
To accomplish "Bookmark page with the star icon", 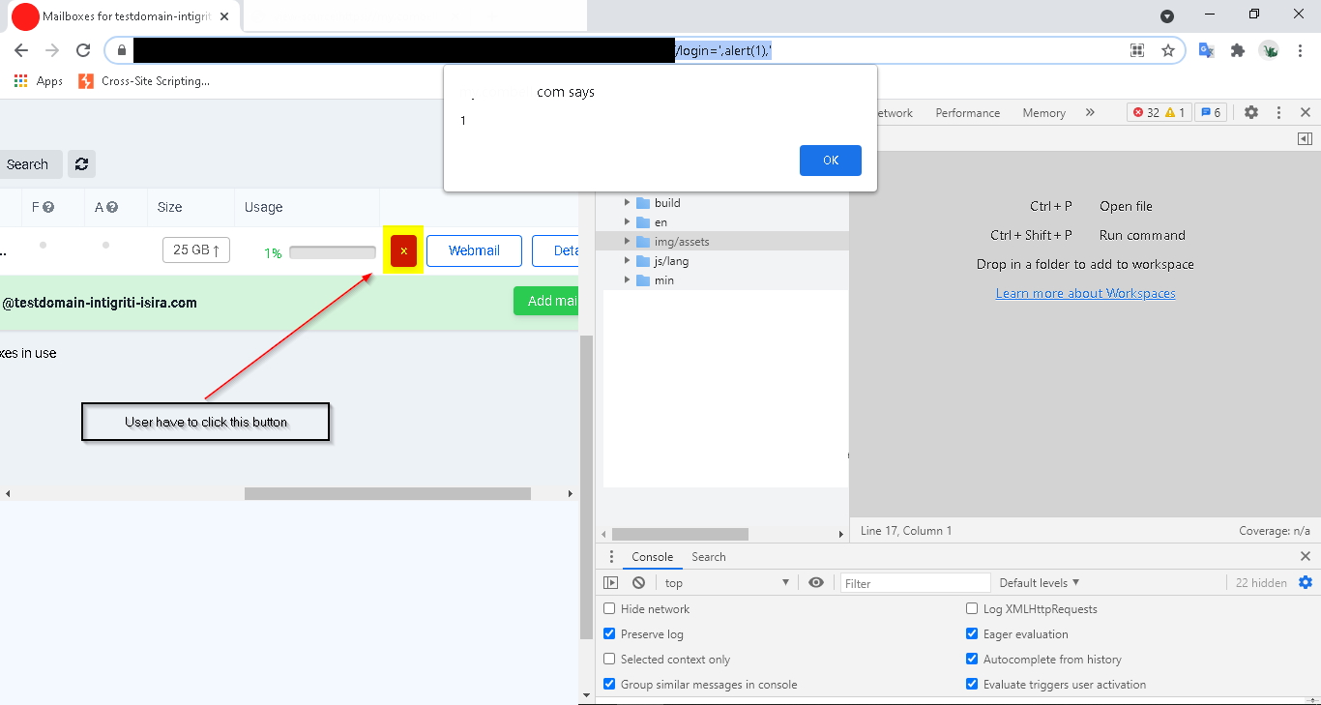I will (1167, 50).
